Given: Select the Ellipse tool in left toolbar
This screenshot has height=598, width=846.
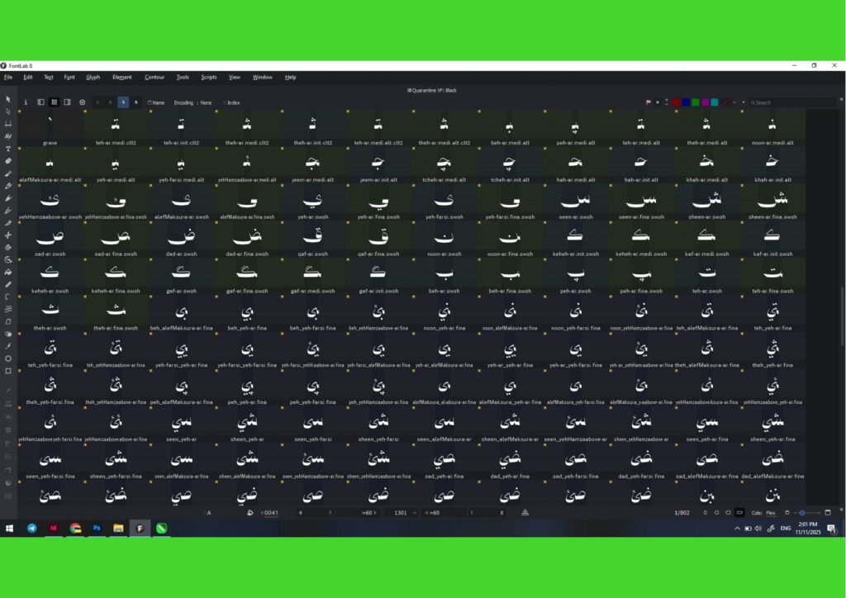Looking at the screenshot, I should [8, 358].
